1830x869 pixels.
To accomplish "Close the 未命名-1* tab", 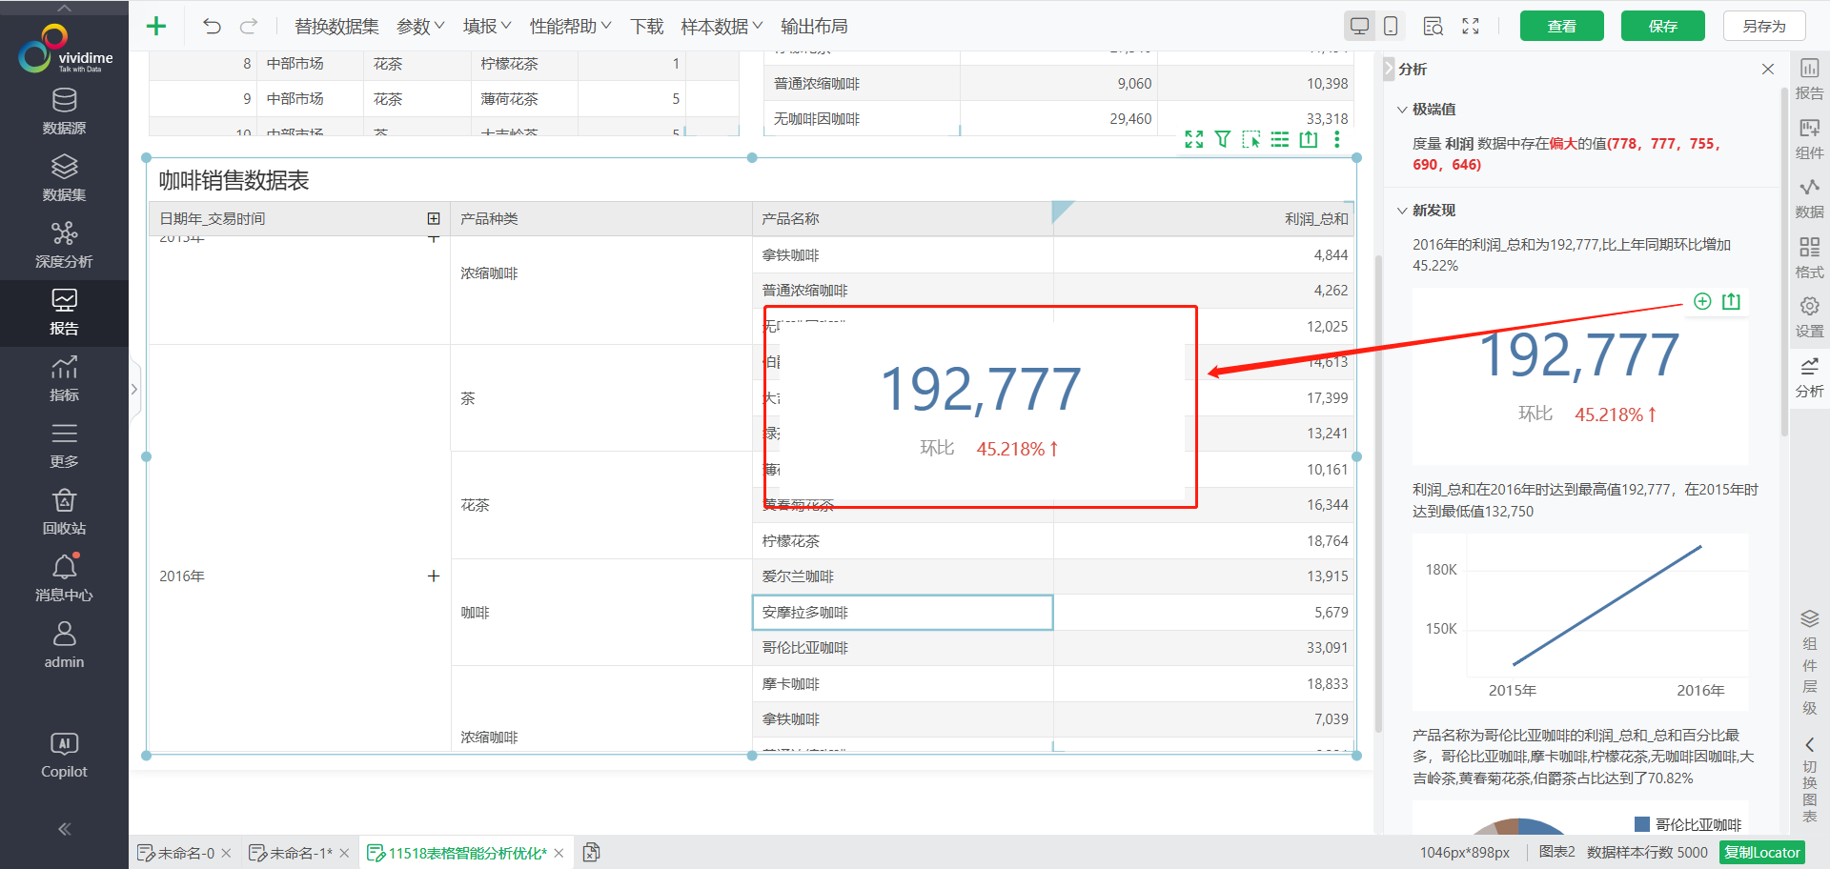I will [344, 853].
